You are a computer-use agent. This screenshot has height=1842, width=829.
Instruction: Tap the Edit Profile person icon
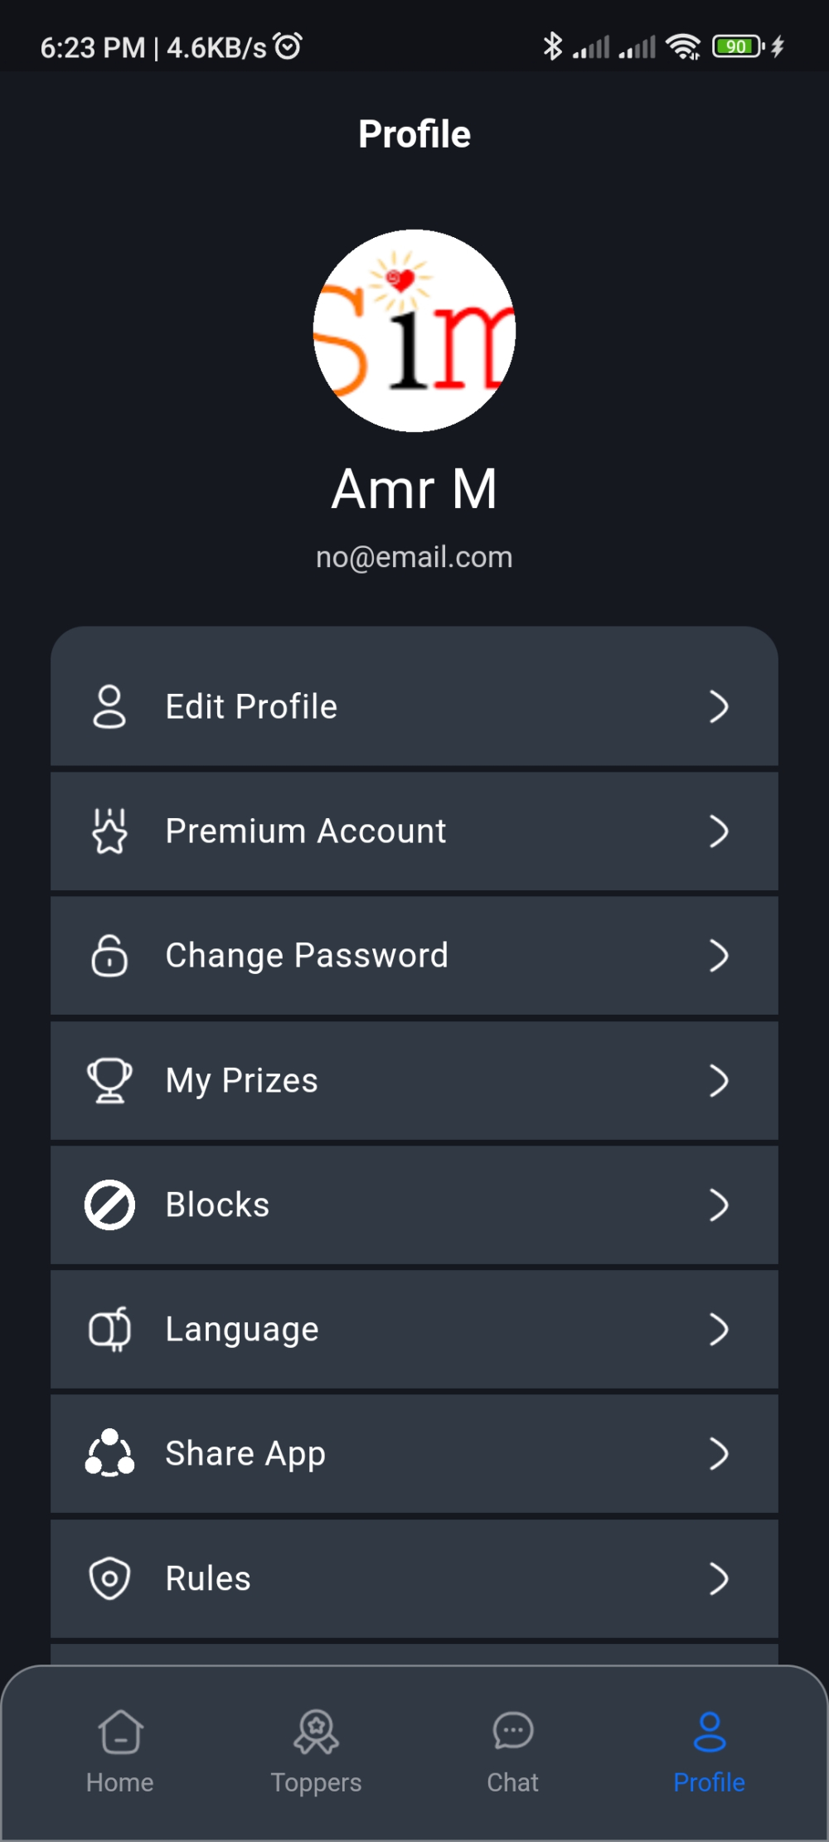pos(109,707)
